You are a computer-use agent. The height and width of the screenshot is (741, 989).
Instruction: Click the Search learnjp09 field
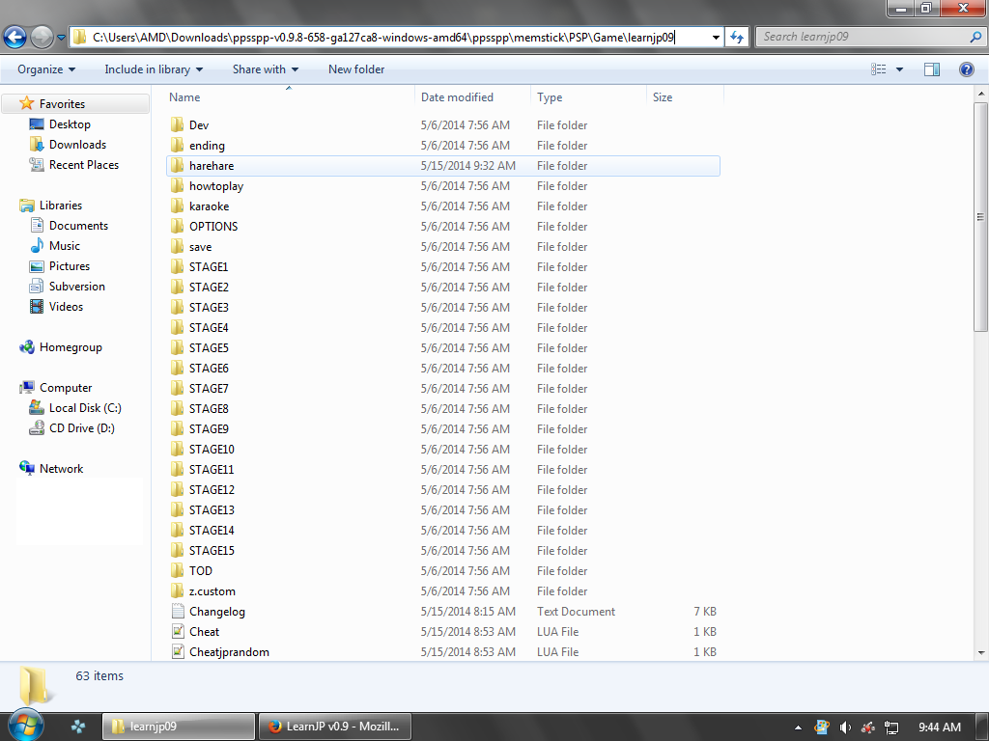(x=855, y=38)
